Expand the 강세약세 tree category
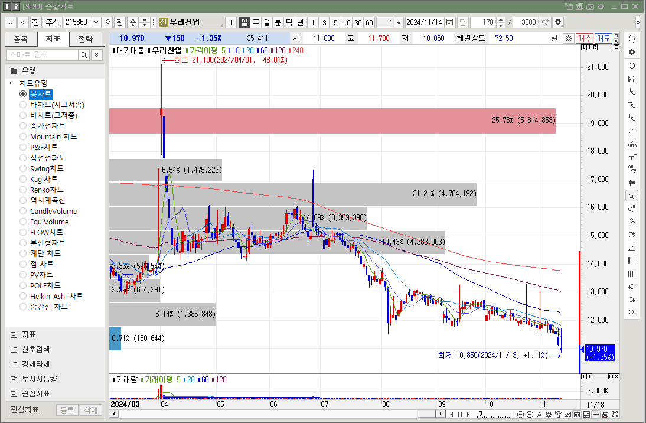Image resolution: width=646 pixels, height=423 pixels. point(14,365)
